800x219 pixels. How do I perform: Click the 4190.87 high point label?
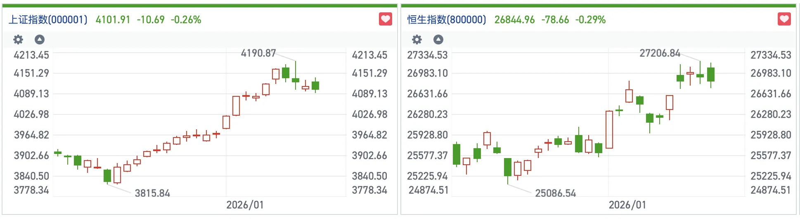258,53
